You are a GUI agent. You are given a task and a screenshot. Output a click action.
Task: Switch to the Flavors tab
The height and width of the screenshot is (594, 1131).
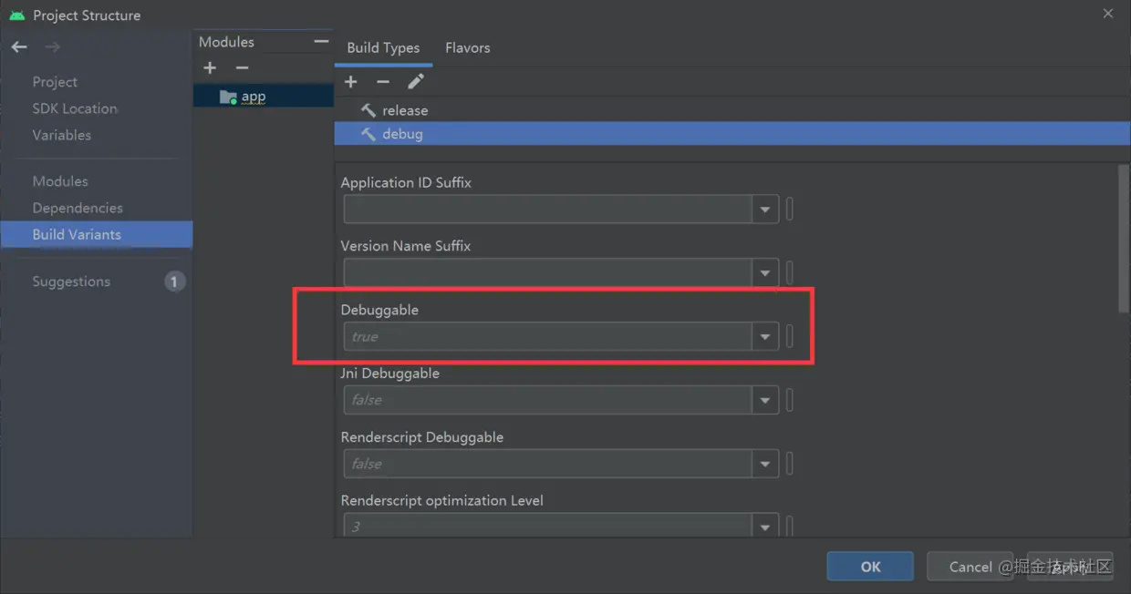[x=468, y=47]
